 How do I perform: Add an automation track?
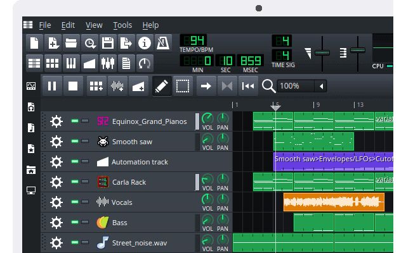(138, 86)
